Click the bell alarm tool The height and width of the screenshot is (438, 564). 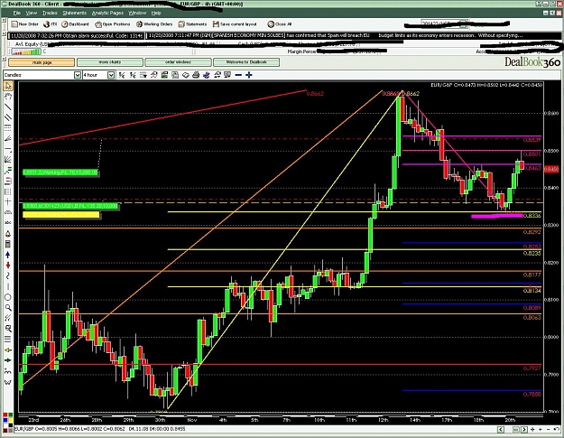tap(8, 234)
